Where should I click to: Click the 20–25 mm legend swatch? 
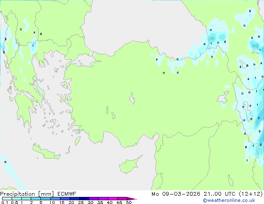[74, 199]
